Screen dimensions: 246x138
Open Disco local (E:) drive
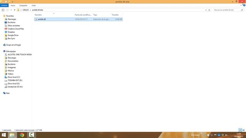14,84
